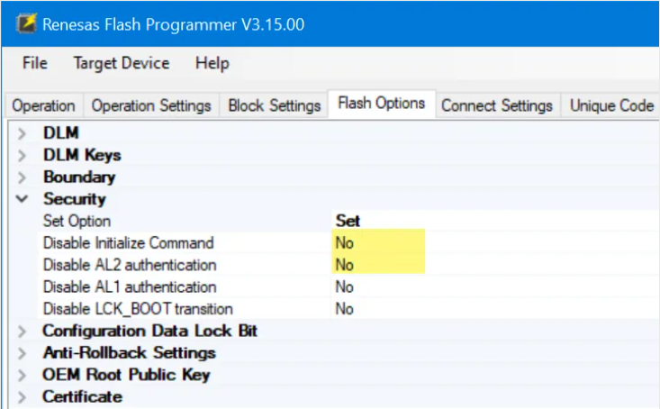660x409 pixels.
Task: Select Set Option value field
Action: [495, 221]
